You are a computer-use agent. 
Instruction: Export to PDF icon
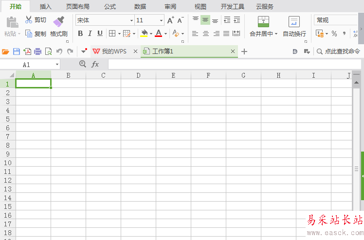(x=27, y=51)
